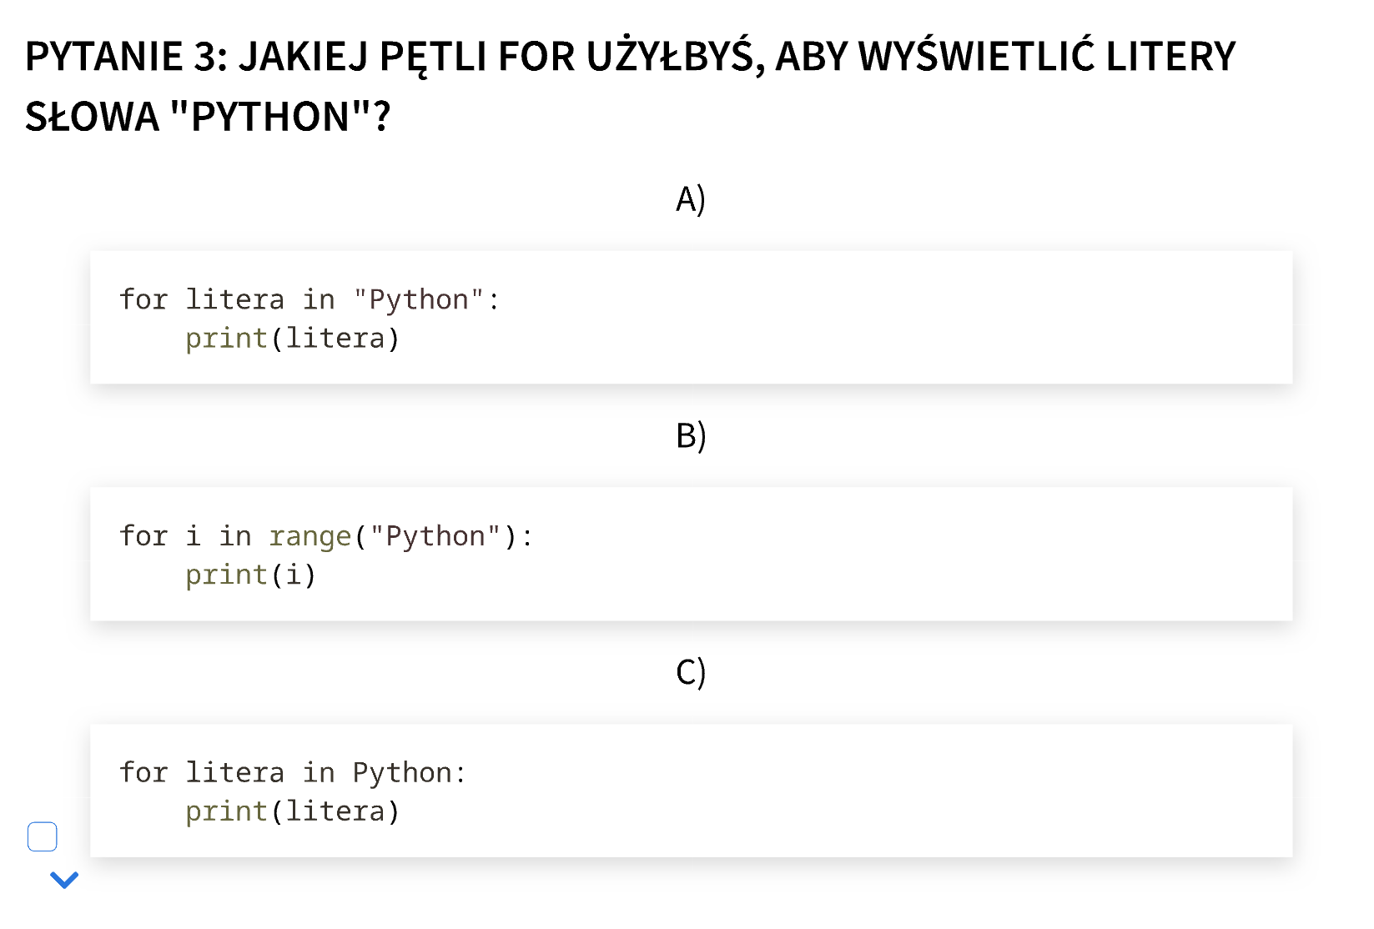Click the question 3 heading text
The height and width of the screenshot is (929, 1374).
pyautogui.click(x=630, y=58)
